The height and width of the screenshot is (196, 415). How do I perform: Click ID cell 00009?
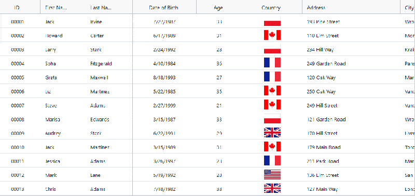coord(18,133)
